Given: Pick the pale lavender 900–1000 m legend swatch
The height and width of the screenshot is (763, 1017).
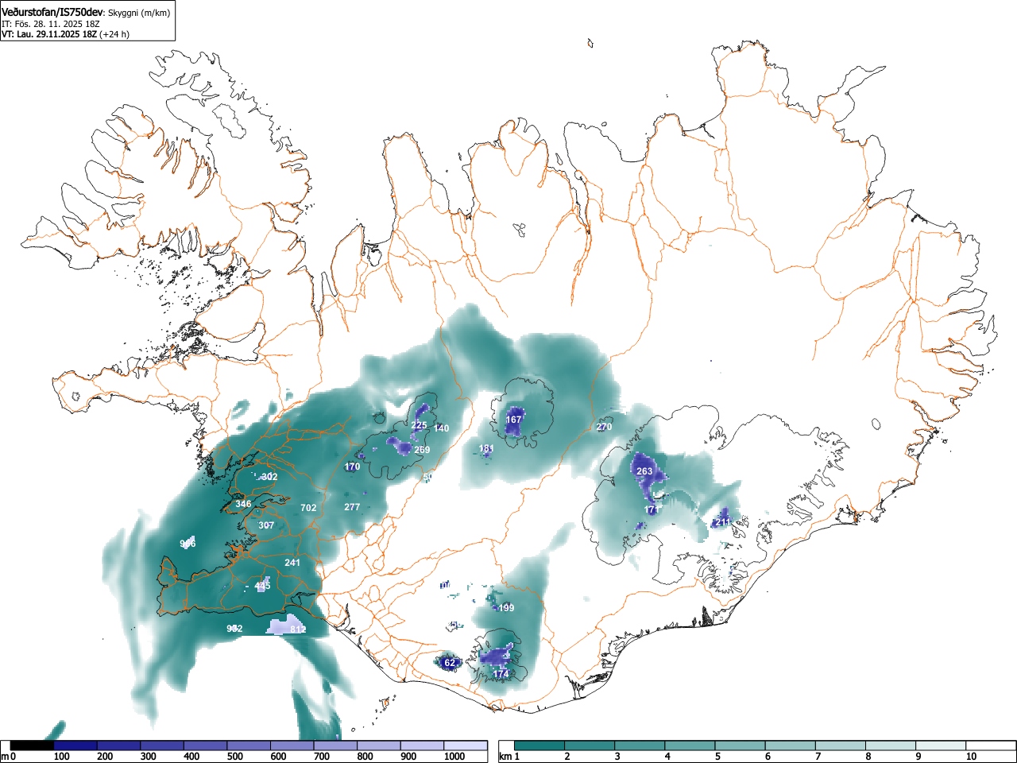Looking at the screenshot, I should pyautogui.click(x=422, y=746).
